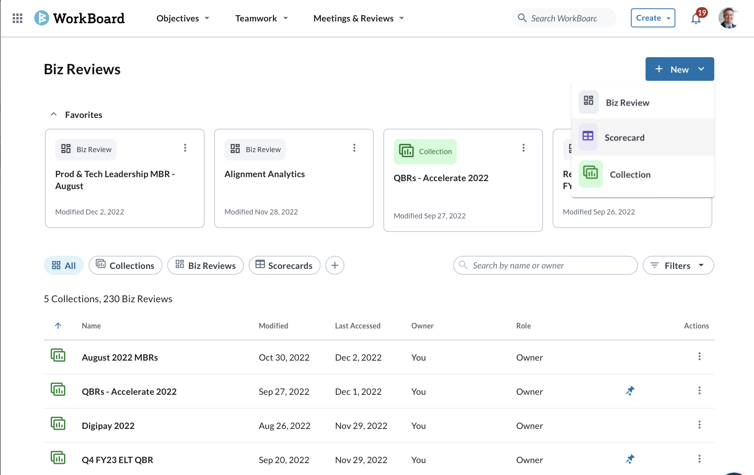
Task: Sort by the Last Accessed column header
Action: click(358, 326)
